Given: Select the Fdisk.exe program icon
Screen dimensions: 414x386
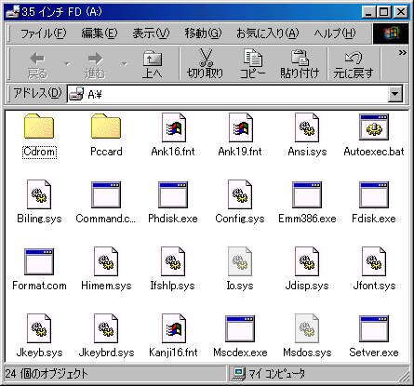Looking at the screenshot, I should [x=374, y=194].
